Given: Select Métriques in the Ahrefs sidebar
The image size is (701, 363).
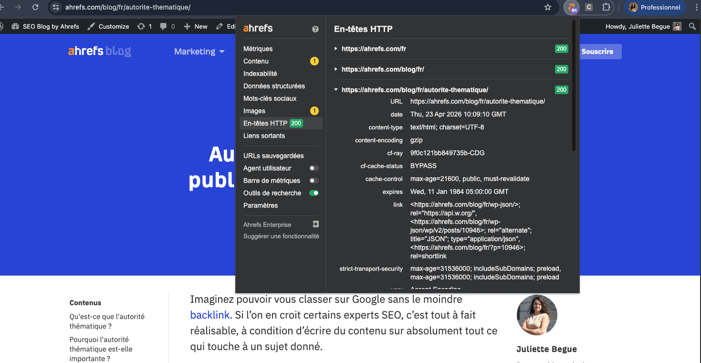Looking at the screenshot, I should (x=258, y=48).
